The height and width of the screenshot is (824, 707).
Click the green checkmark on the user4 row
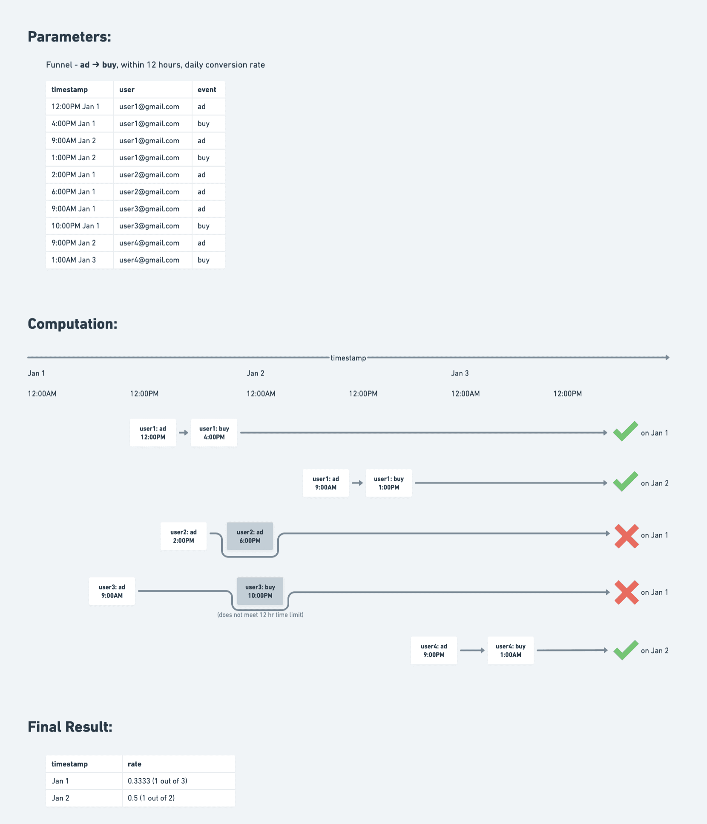(626, 650)
